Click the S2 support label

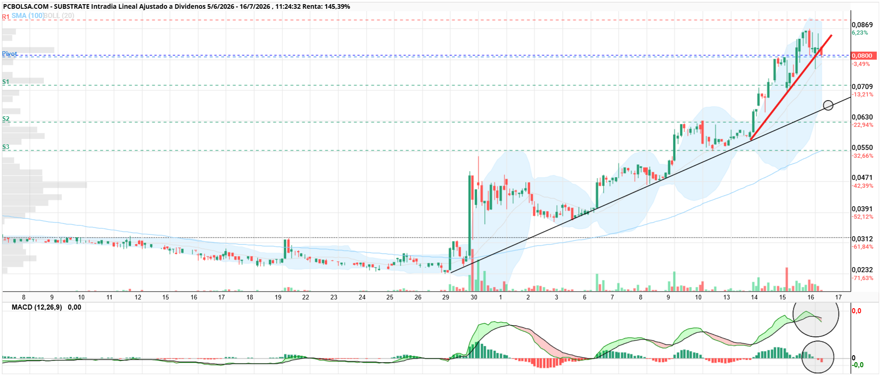point(6,119)
